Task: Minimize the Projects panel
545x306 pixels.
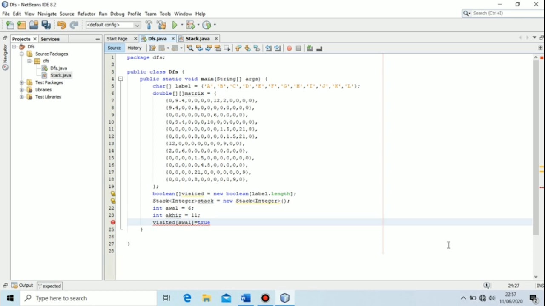Action: [98, 39]
